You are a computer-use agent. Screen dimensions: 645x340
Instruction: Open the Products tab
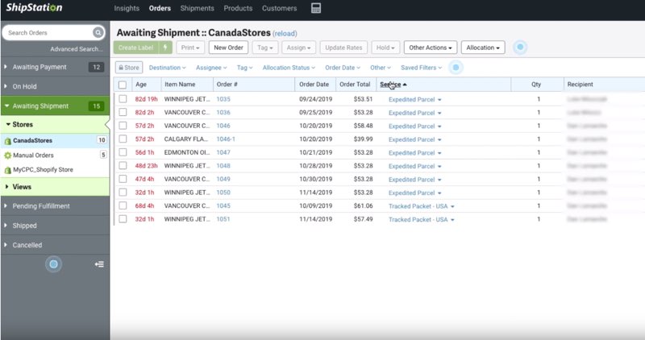[x=238, y=8]
